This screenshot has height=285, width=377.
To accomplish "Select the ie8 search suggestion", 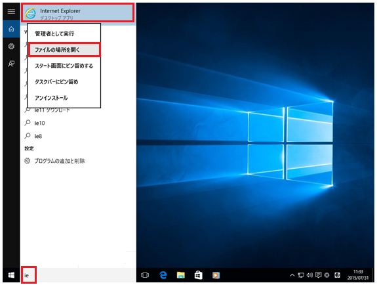I will click(78, 136).
